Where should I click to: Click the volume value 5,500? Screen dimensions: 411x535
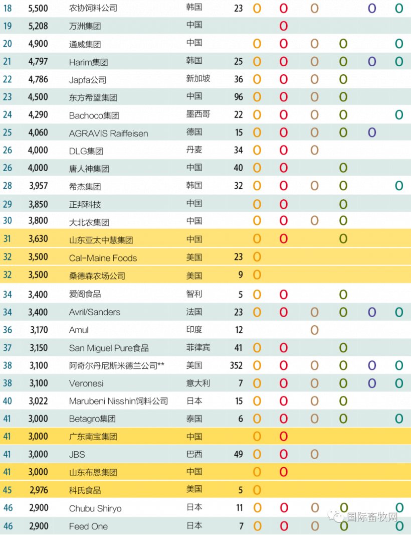[x=38, y=8]
